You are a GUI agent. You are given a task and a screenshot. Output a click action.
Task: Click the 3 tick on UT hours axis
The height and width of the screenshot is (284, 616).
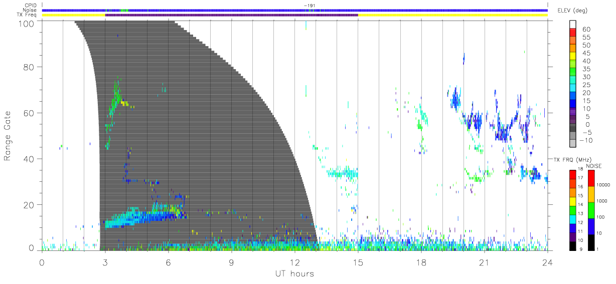[105, 262]
